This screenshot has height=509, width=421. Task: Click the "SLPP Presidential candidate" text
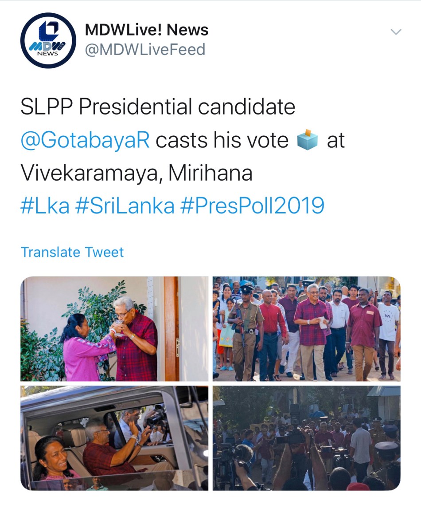(x=158, y=107)
